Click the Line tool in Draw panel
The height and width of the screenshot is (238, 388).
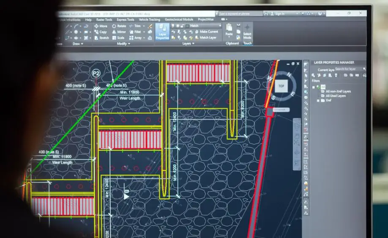pos(68,26)
